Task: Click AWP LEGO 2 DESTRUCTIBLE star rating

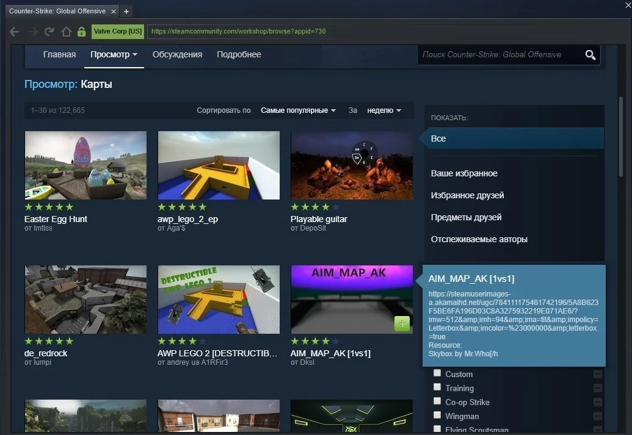Action: (x=182, y=341)
